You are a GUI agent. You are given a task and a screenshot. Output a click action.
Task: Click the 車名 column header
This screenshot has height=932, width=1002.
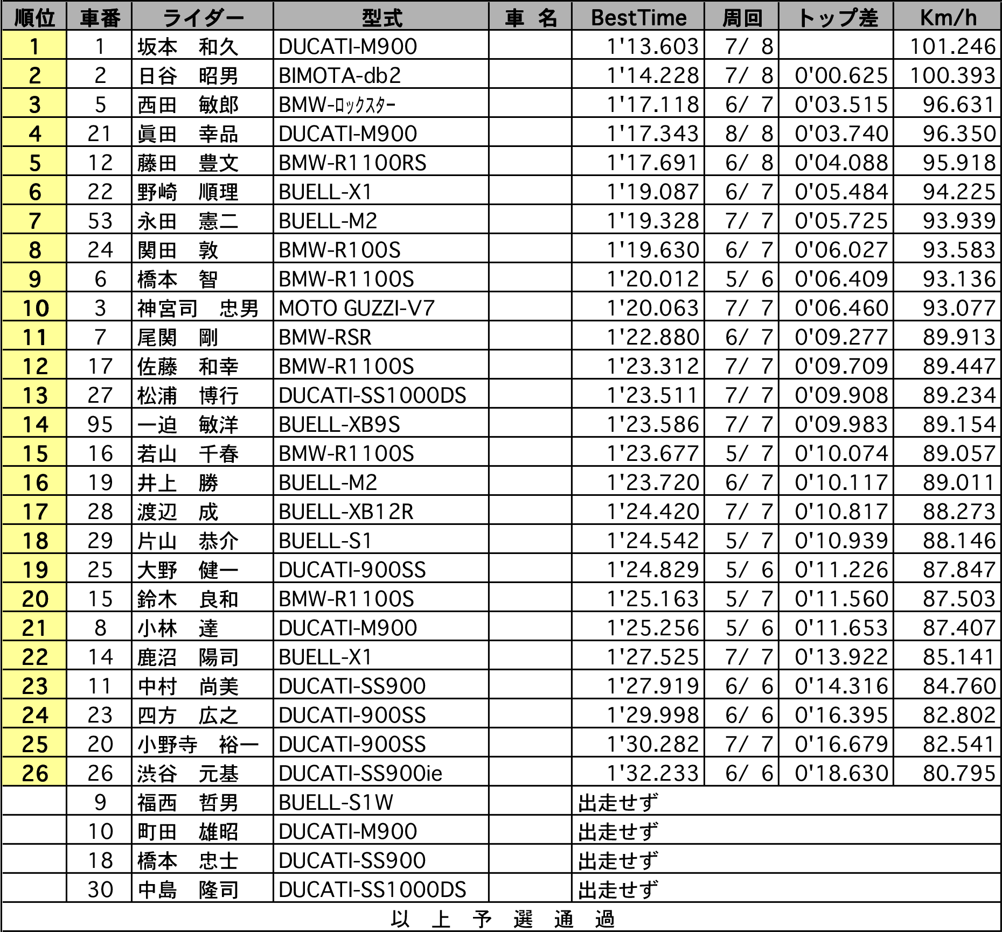click(x=530, y=17)
